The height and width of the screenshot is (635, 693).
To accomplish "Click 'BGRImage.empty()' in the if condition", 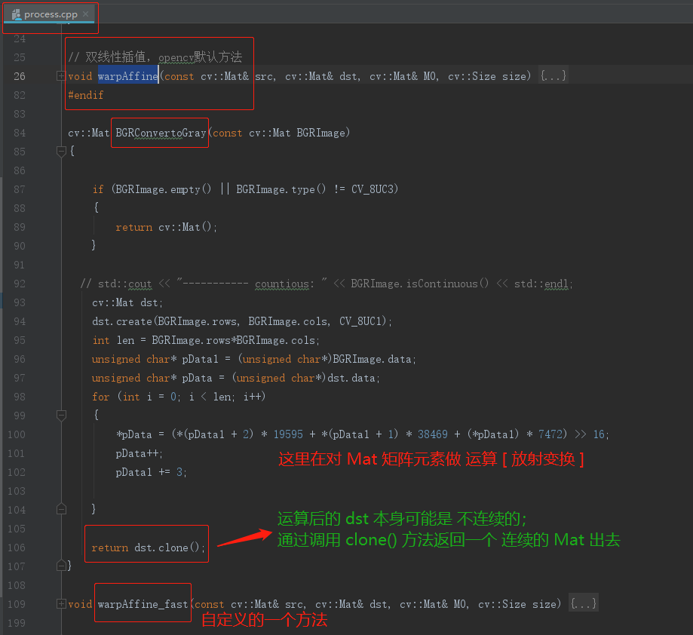I will (163, 189).
